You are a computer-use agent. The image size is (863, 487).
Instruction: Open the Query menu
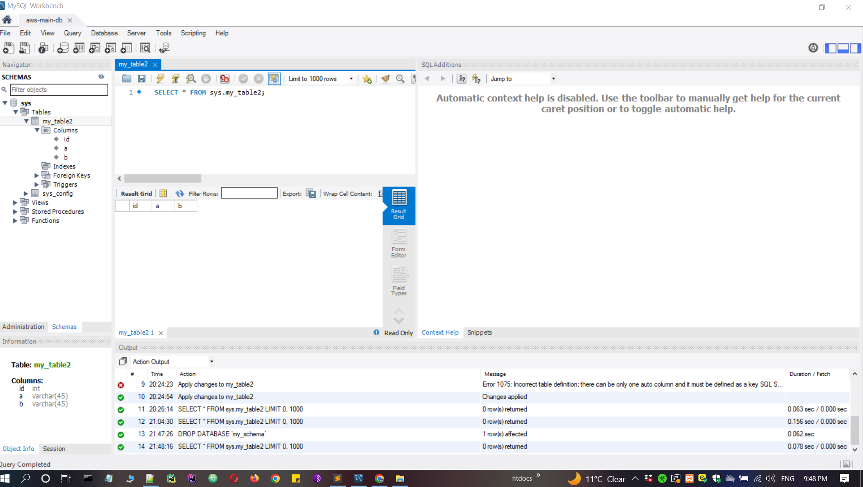pyautogui.click(x=72, y=33)
